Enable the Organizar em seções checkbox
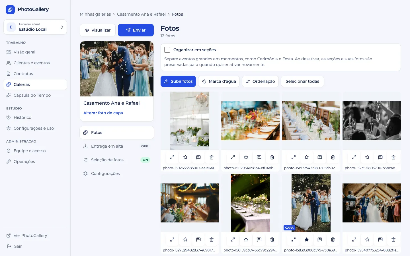Image resolution: width=410 pixels, height=256 pixels. point(167,50)
